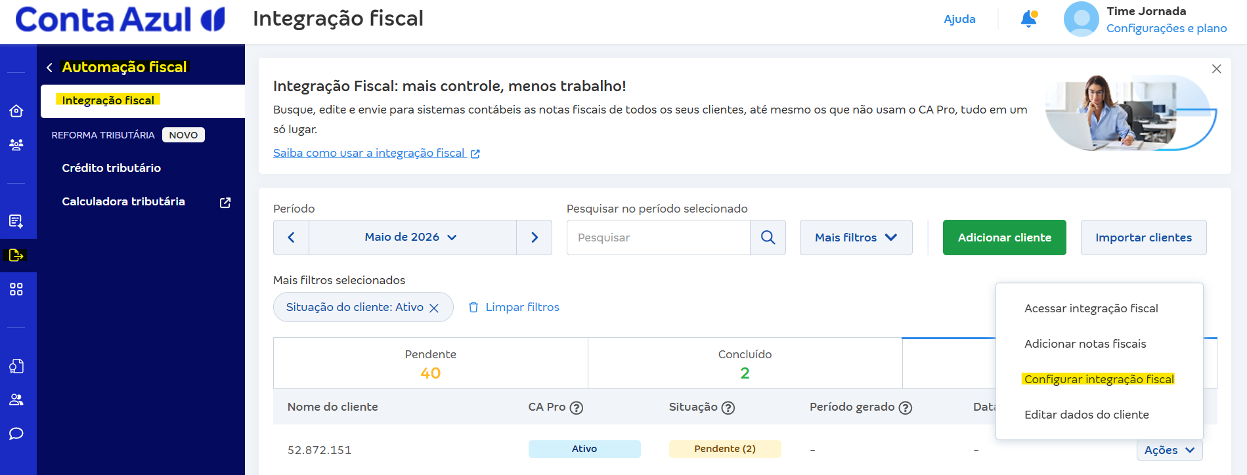Click the NOVO badge beside Reforma Tributária
The image size is (1247, 475).
(183, 135)
